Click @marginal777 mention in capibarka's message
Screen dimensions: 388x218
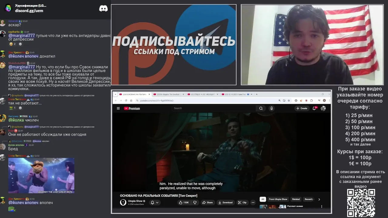22,35
